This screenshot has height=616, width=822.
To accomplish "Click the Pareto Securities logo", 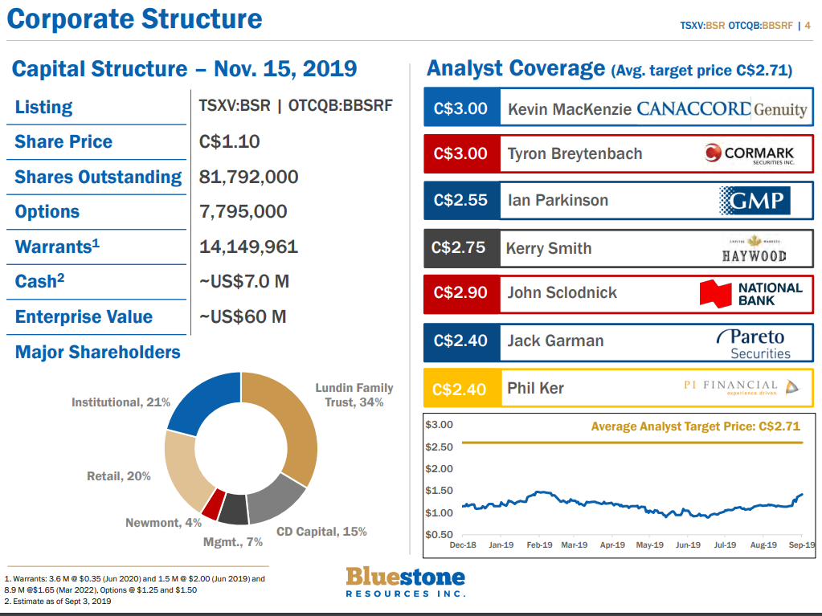I will point(754,343).
